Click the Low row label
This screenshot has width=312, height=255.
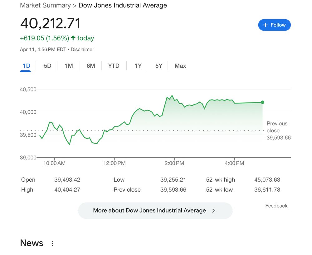point(119,180)
